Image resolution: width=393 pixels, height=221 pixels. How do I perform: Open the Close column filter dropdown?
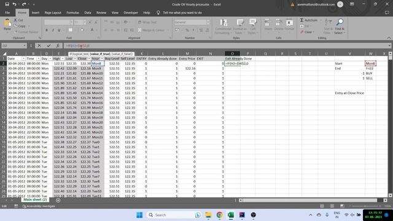88,59
